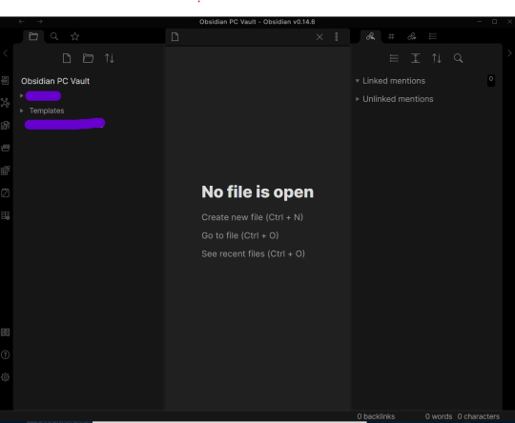Switch to the Search tab in left sidebar

[54, 36]
